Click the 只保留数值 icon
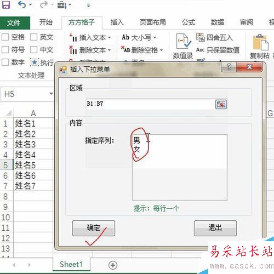This screenshot has width=274, height=274. (x=201, y=50)
